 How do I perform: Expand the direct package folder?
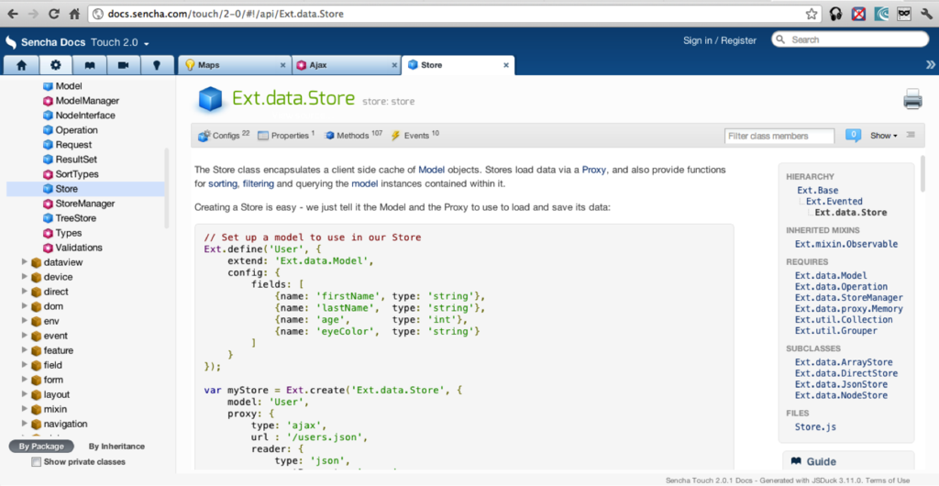click(25, 292)
